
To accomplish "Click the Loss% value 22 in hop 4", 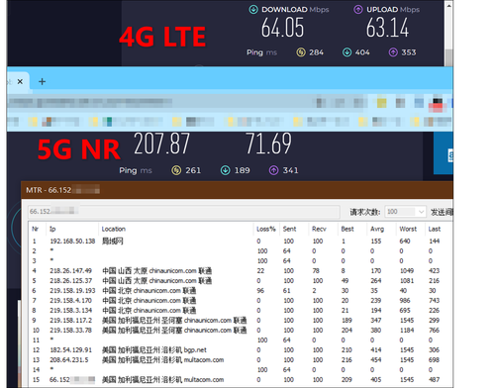I will point(260,271).
